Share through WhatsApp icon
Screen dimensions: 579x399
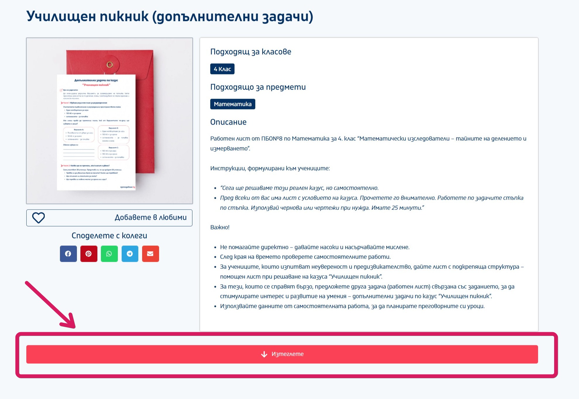coord(109,254)
